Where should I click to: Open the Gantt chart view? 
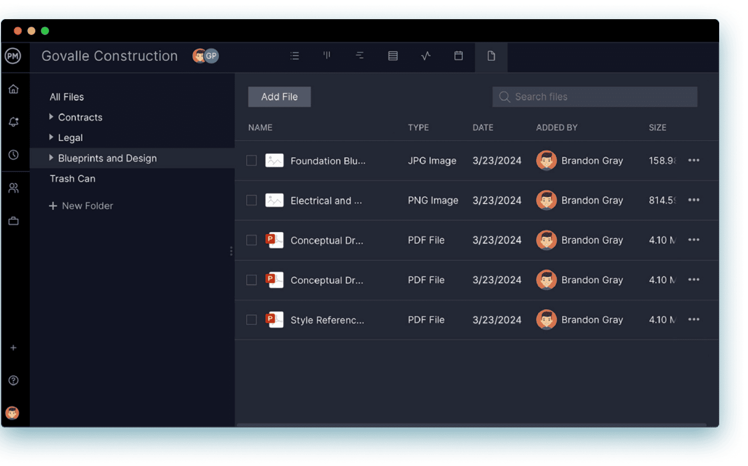point(360,56)
